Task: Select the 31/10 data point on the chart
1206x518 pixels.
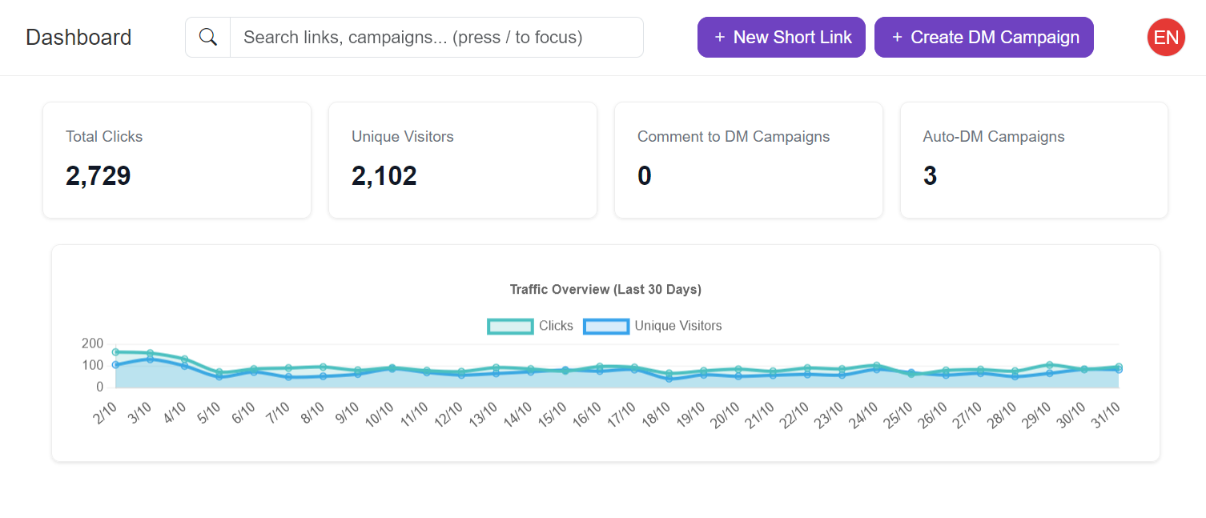Action: click(x=1118, y=367)
